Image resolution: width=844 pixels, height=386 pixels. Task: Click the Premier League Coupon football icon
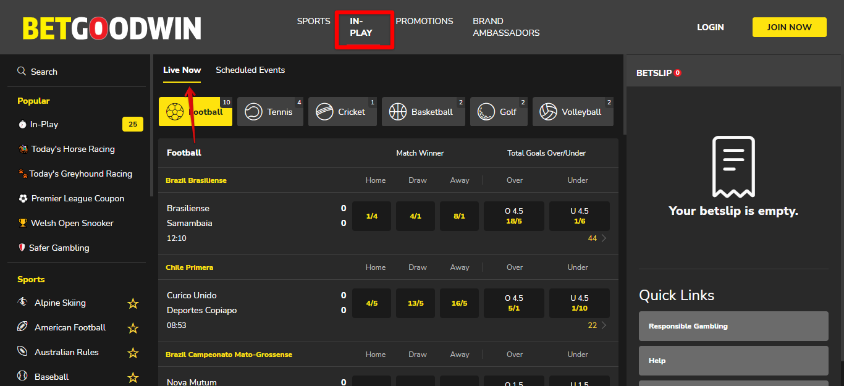point(23,198)
